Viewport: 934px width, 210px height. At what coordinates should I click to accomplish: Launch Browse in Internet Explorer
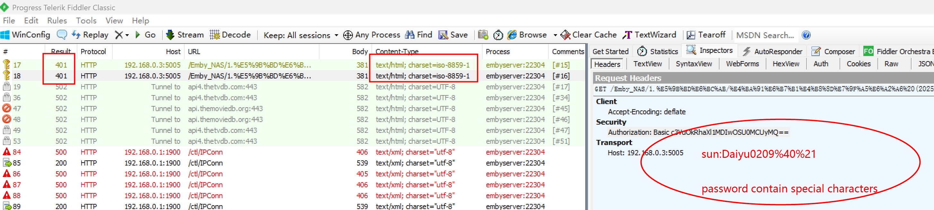click(527, 35)
